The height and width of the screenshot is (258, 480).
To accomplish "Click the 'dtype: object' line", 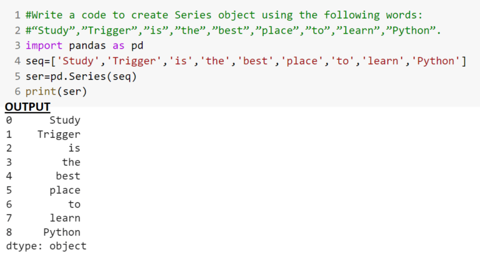I will [46, 246].
